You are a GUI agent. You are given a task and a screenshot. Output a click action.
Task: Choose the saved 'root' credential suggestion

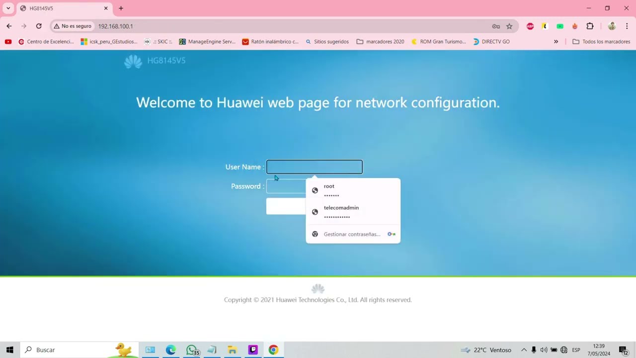(x=353, y=190)
